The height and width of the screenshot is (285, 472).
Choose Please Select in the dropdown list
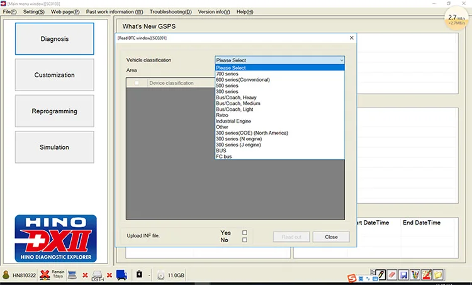click(x=279, y=68)
